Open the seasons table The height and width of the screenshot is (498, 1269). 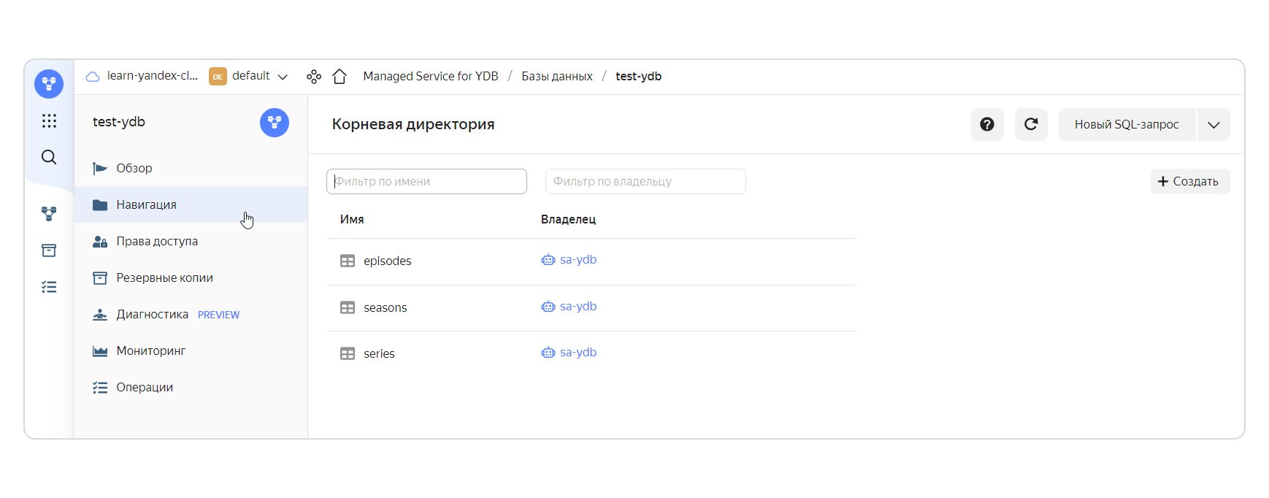tap(385, 307)
